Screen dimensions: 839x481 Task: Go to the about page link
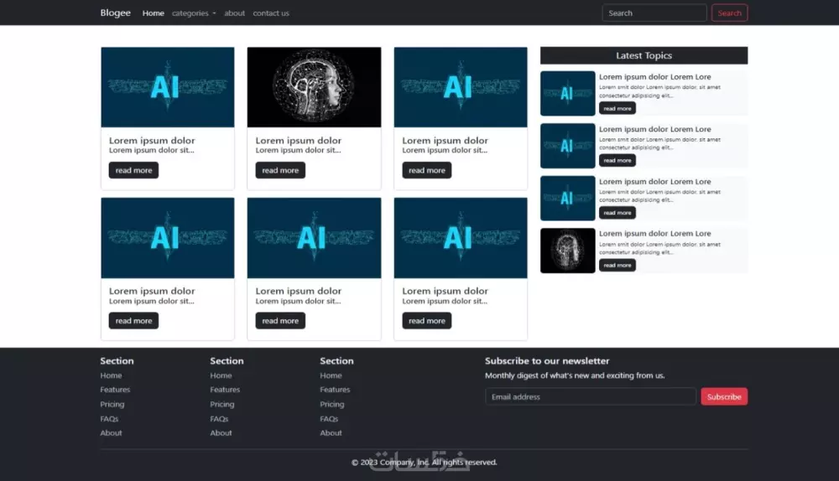coord(234,13)
